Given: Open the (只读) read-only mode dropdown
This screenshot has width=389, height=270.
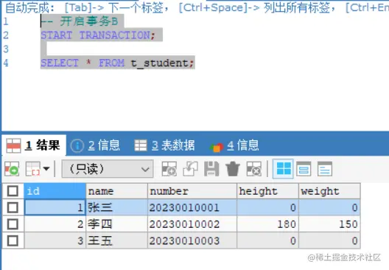Looking at the screenshot, I should coord(108,169).
